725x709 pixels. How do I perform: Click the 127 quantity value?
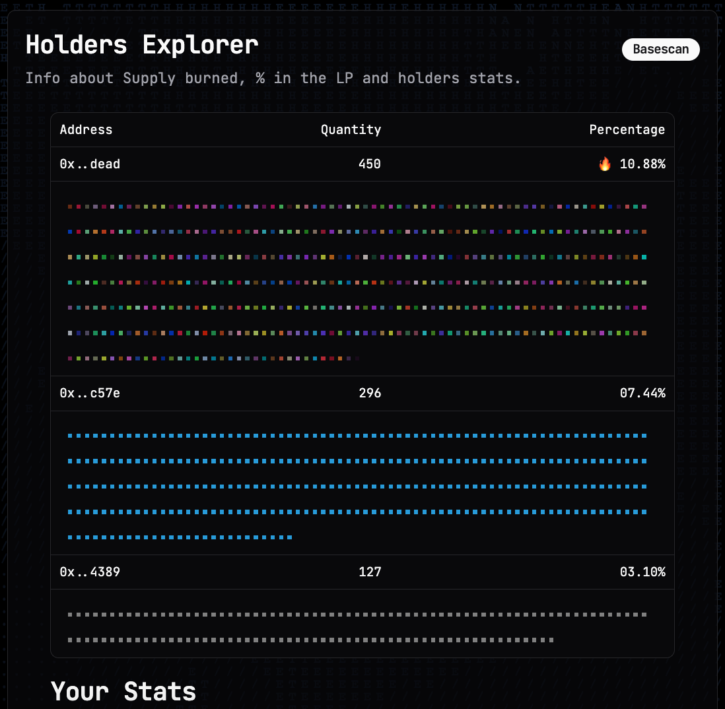click(369, 572)
